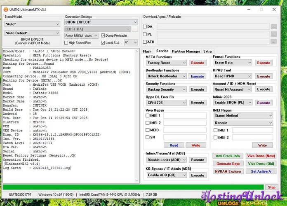287x206 pixels.
Task: Open the Reset Mi Account dropdown
Action: point(233,89)
